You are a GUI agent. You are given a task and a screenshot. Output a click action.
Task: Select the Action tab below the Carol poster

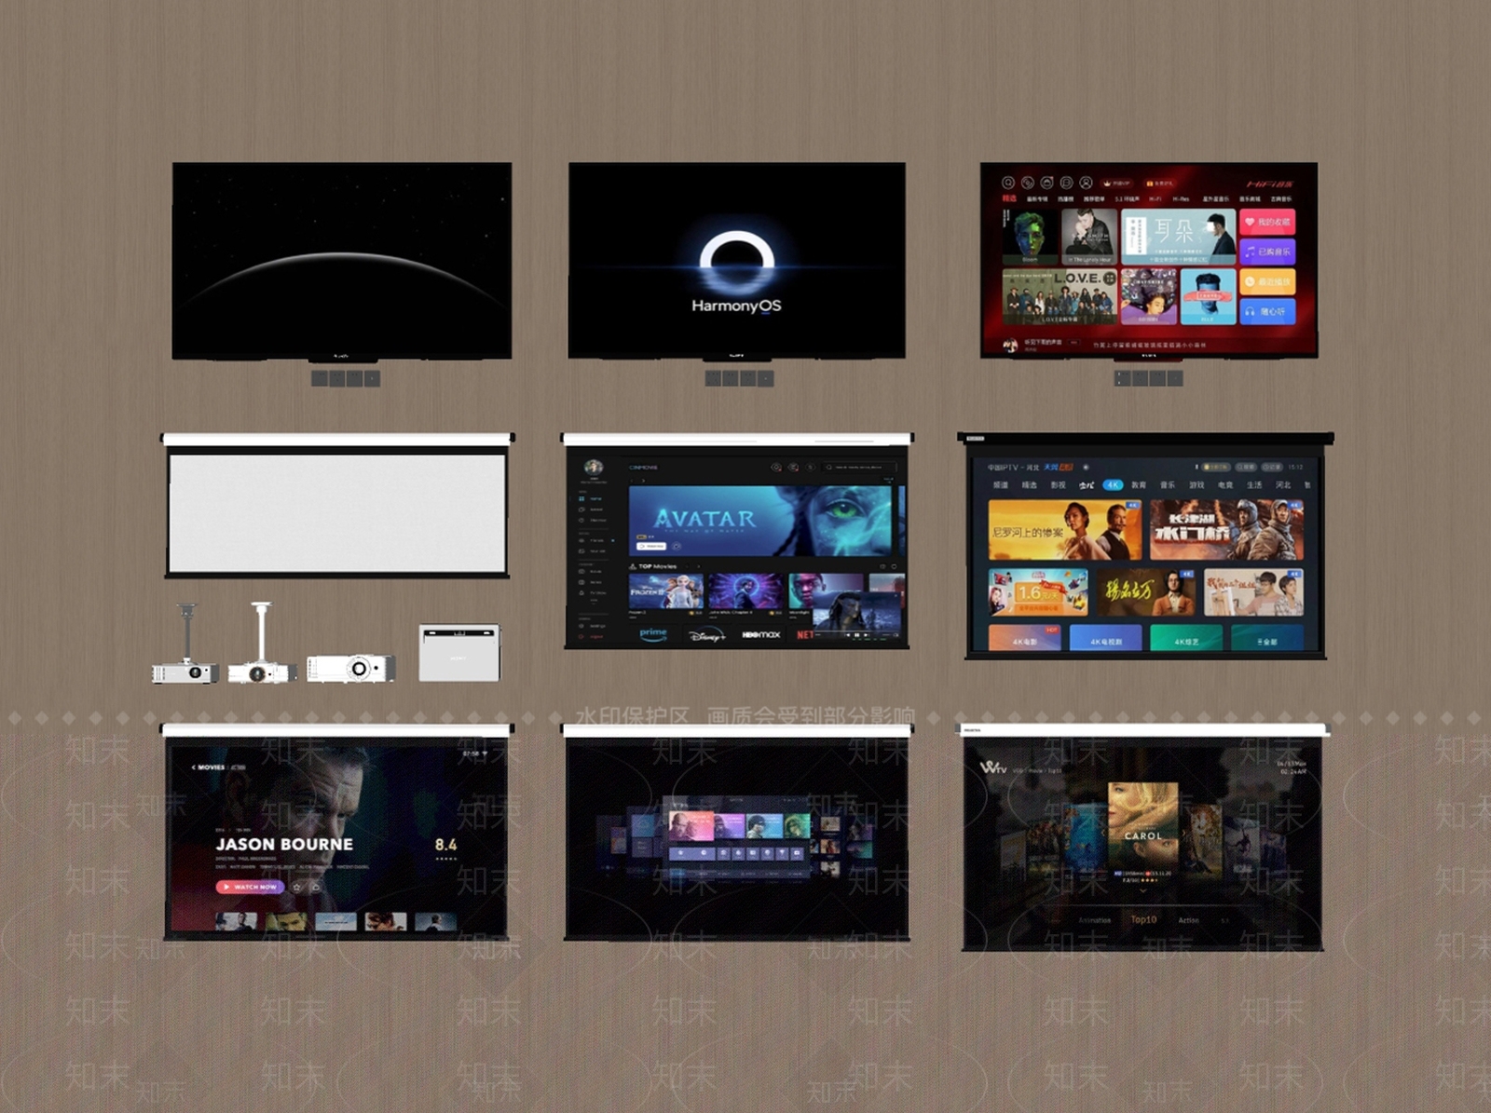click(1188, 920)
